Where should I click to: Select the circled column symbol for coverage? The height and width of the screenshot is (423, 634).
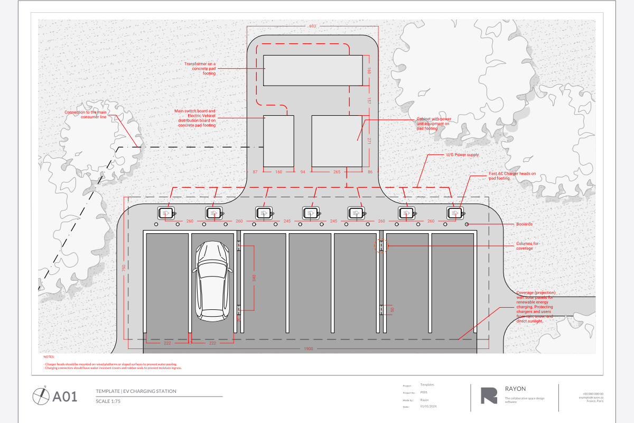[382, 245]
